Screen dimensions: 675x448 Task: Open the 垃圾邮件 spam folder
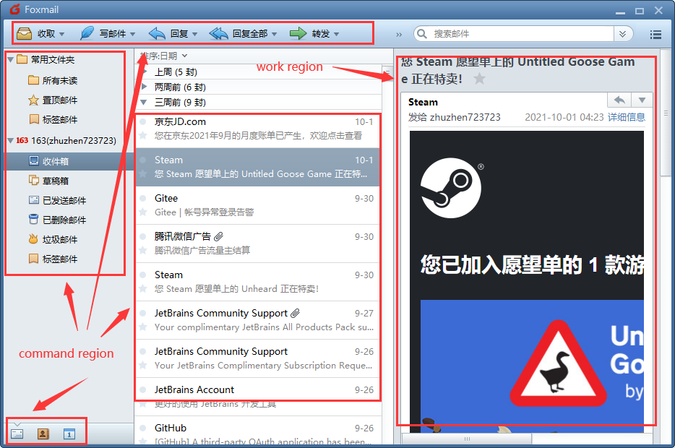(53, 239)
